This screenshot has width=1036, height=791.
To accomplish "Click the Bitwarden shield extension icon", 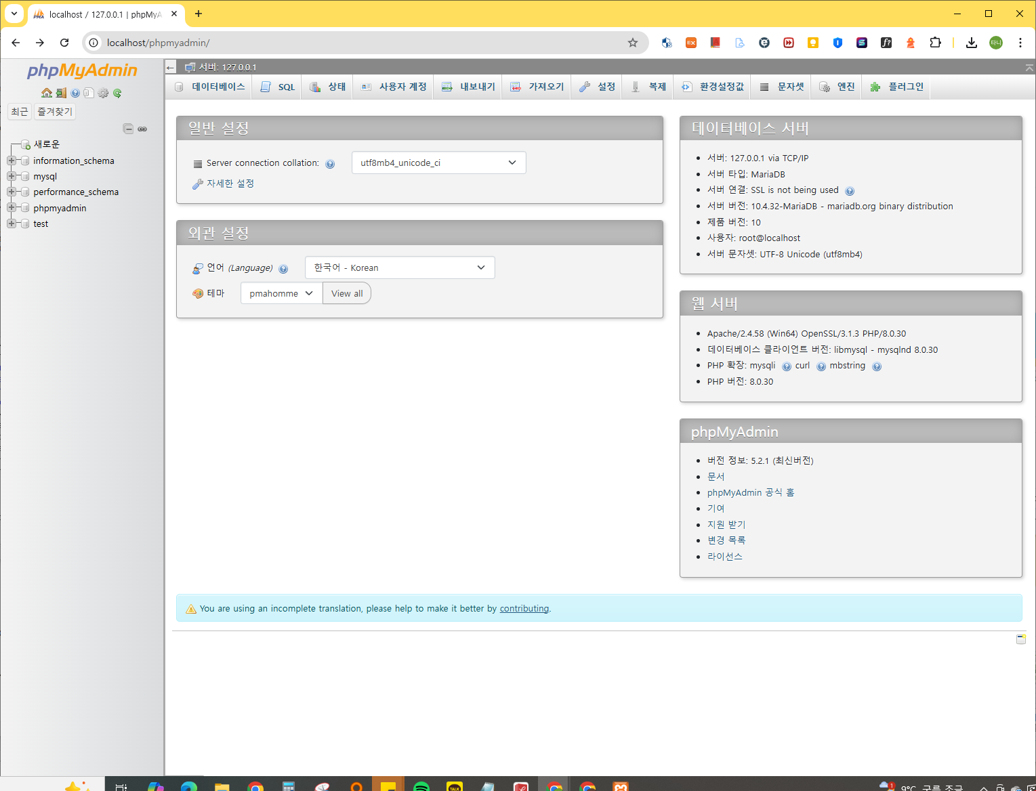I will (x=837, y=43).
